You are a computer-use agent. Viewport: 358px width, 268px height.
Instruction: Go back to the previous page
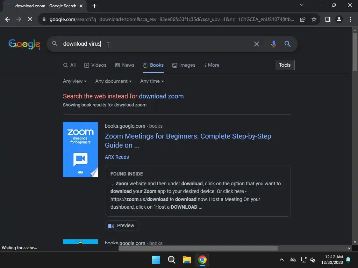click(8, 20)
